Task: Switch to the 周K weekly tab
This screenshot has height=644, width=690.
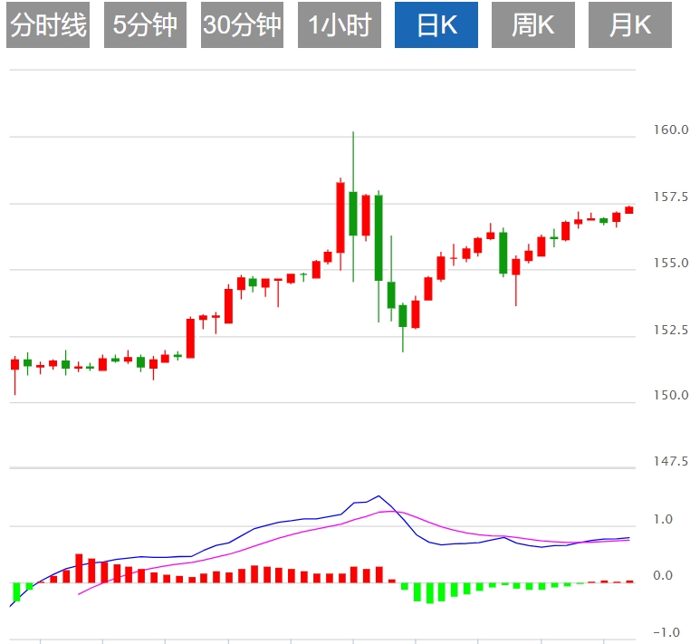Action: tap(533, 24)
